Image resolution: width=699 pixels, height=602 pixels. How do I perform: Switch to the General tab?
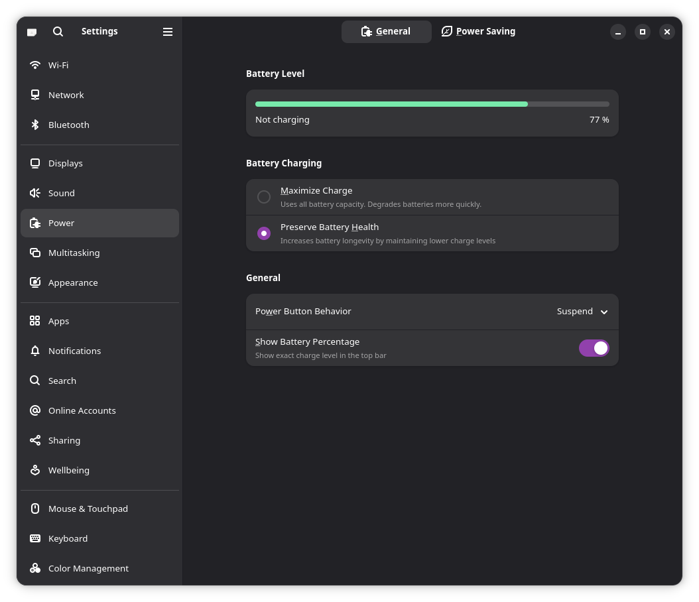[386, 31]
